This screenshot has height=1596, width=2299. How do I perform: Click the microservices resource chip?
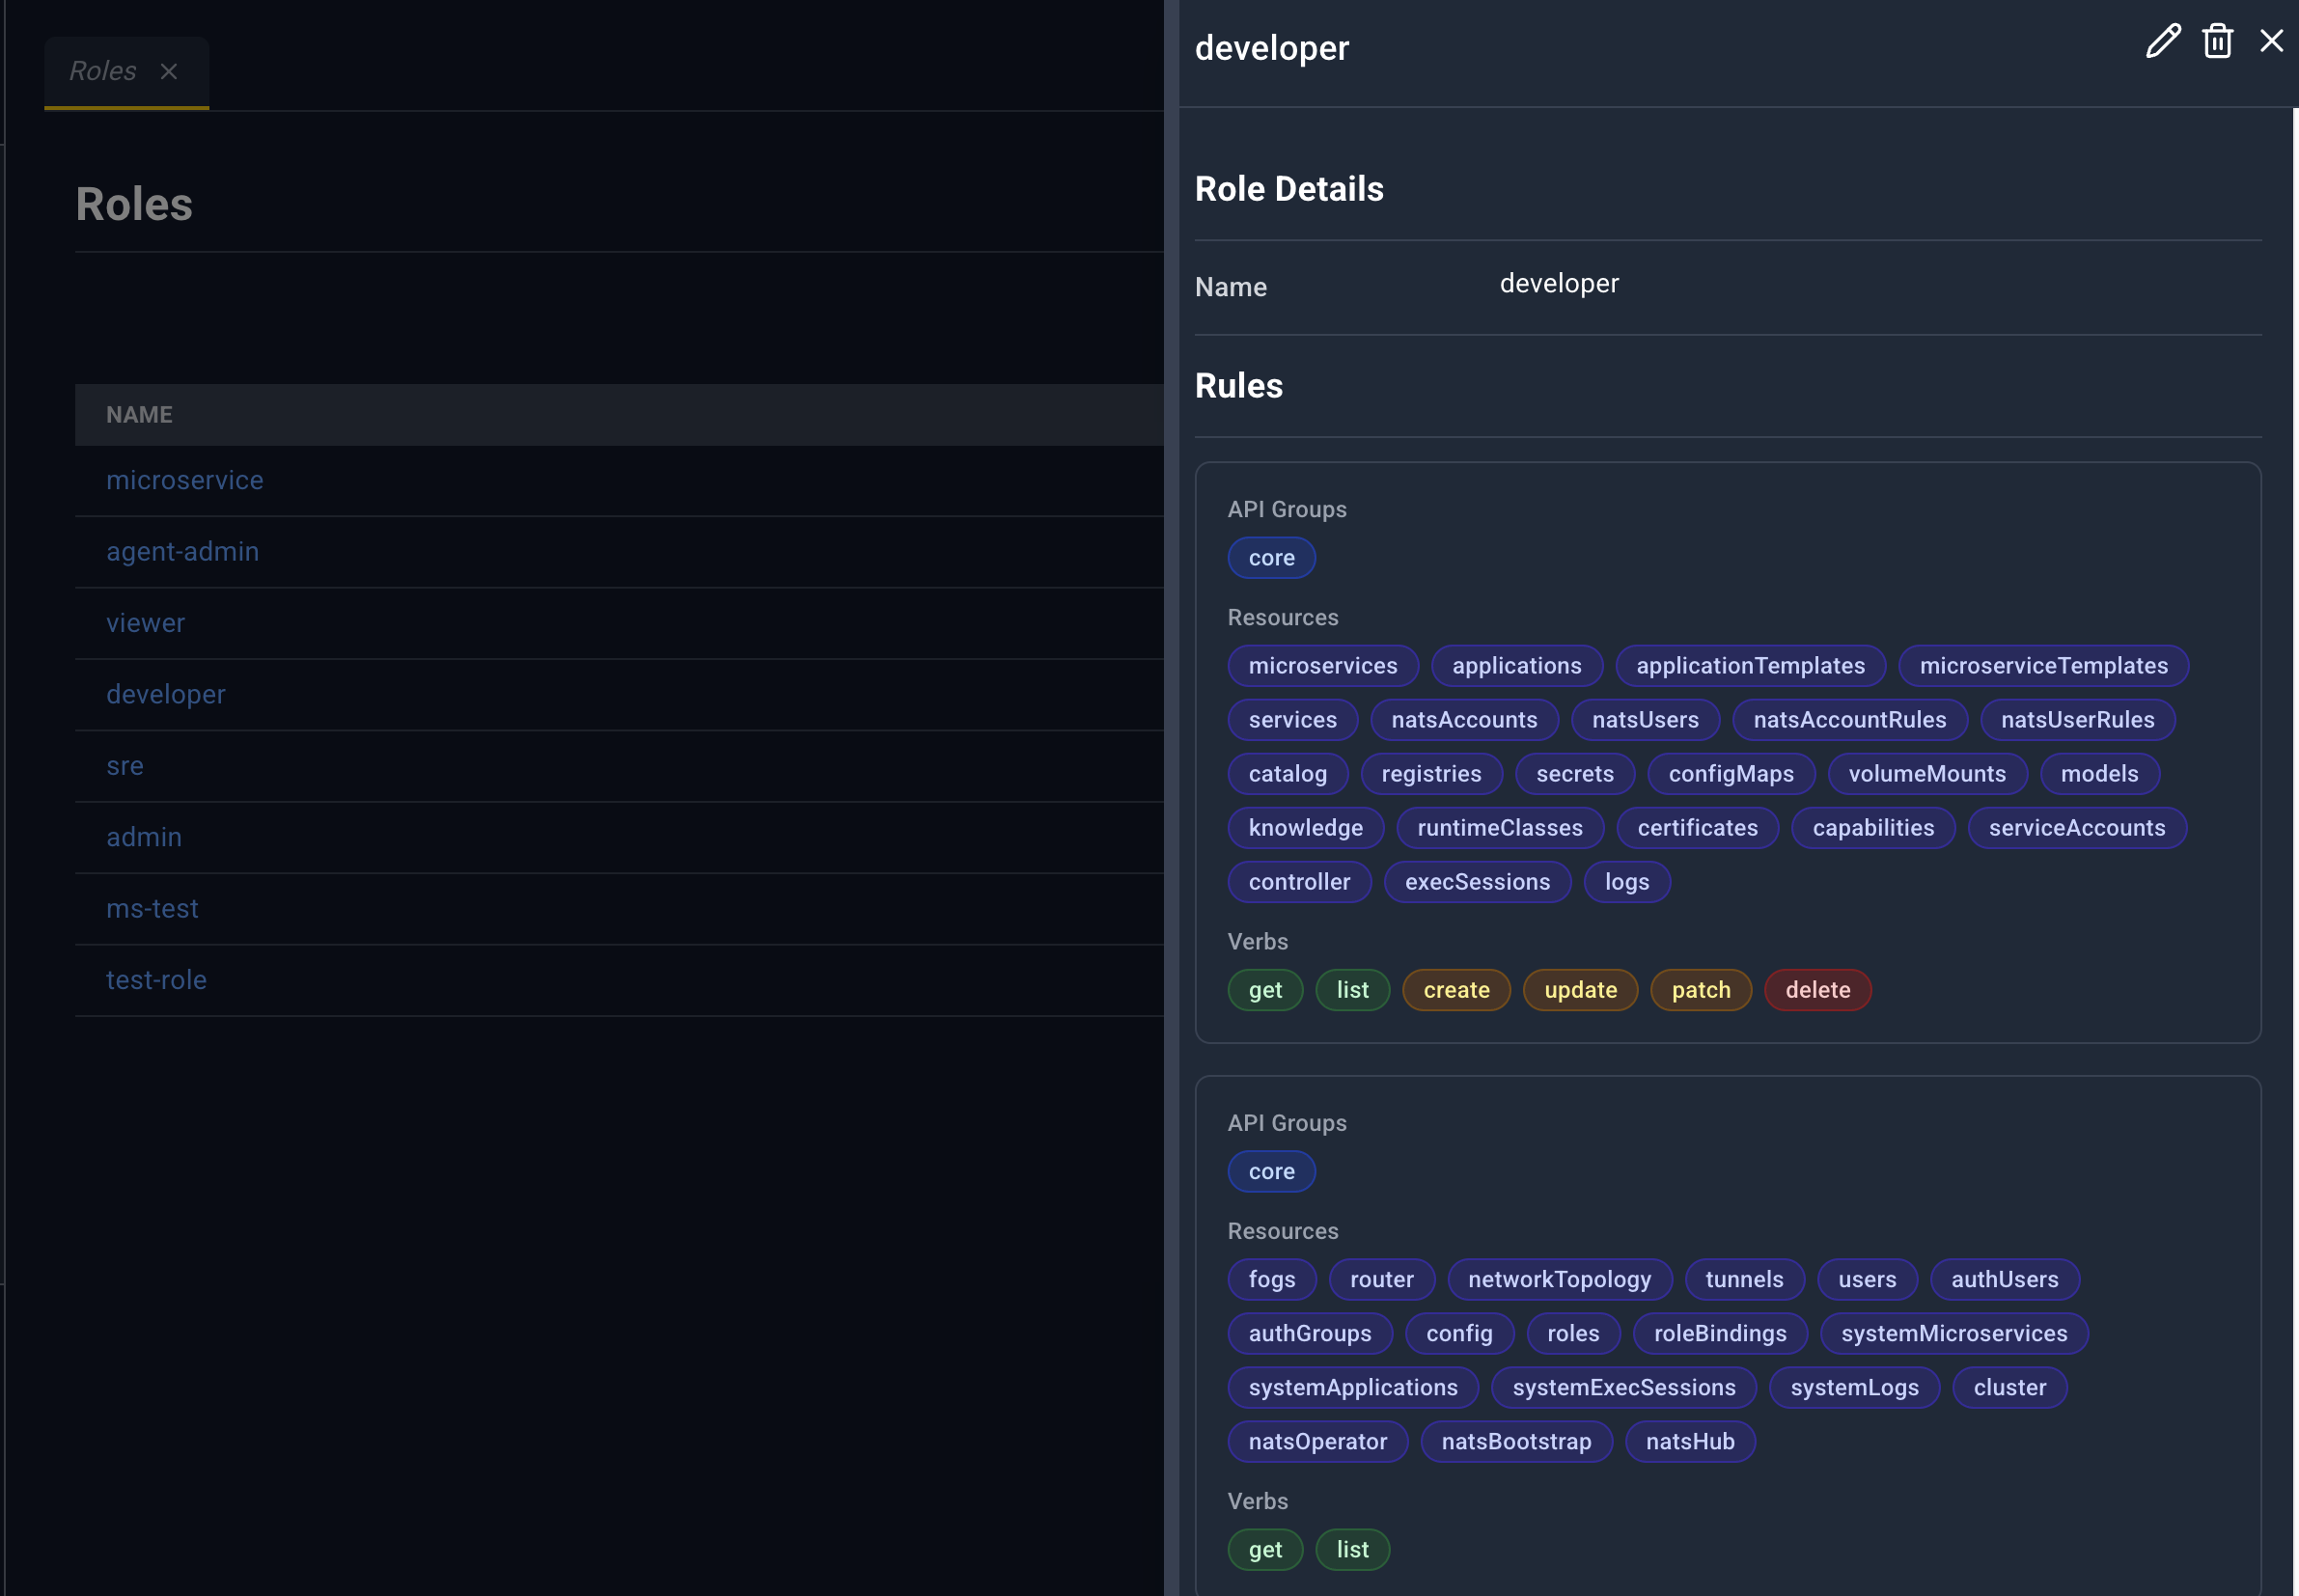pyautogui.click(x=1323, y=666)
